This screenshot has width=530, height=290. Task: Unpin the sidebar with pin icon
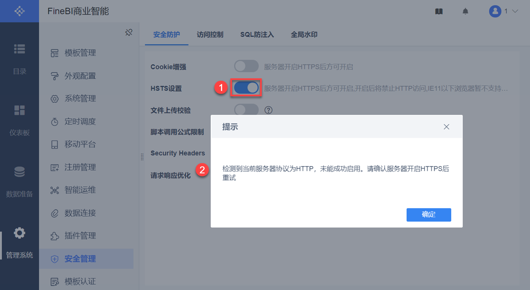tap(129, 32)
